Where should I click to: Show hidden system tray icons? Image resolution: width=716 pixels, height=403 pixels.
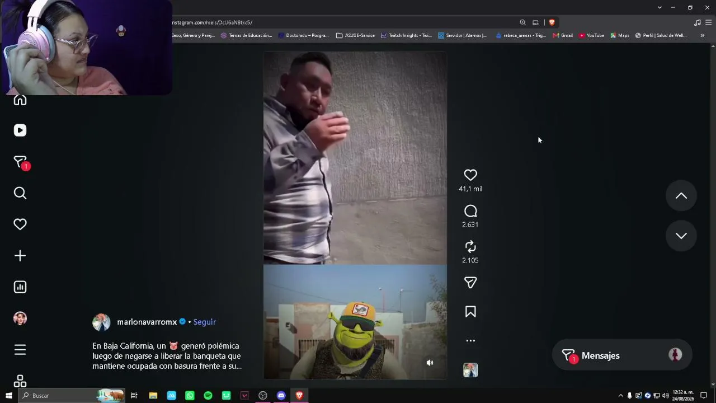point(620,396)
